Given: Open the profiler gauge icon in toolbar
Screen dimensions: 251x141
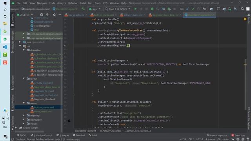Looking at the screenshot, I should point(163,9).
